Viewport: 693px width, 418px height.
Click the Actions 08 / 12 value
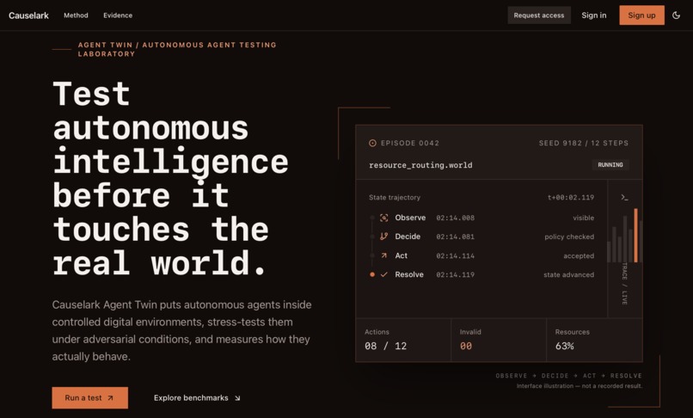[385, 346]
